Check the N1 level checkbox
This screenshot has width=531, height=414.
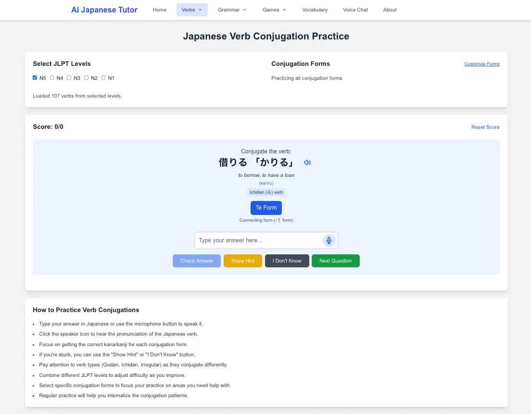(x=103, y=77)
